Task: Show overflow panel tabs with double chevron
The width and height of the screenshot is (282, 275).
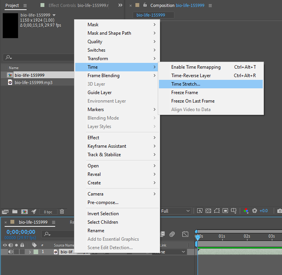Action: coord(120,5)
